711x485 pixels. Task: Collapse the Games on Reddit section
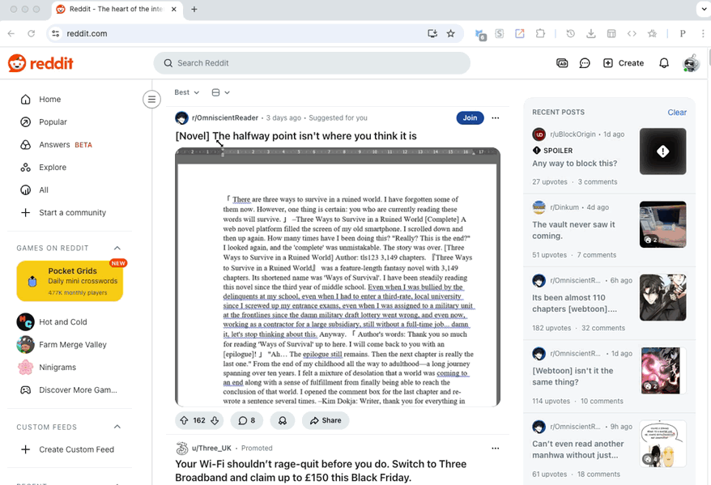point(117,248)
